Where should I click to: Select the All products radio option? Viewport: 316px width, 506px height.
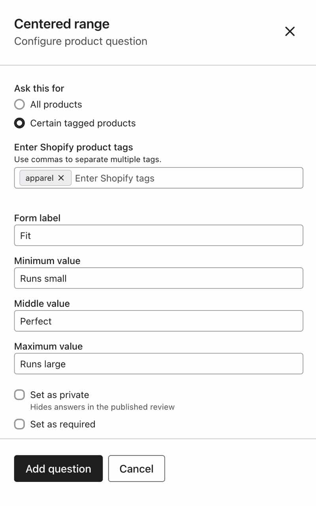coord(19,104)
